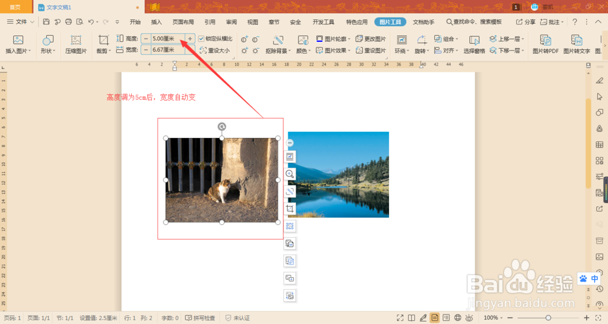Increase picture brightness icon
The height and width of the screenshot is (324, 608).
point(244,51)
